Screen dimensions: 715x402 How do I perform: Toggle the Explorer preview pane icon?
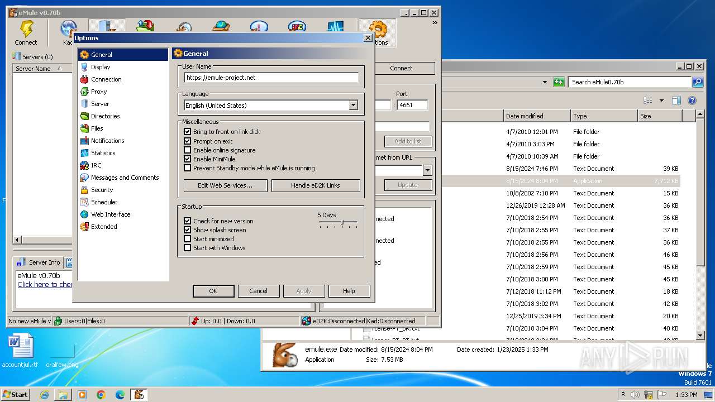pyautogui.click(x=676, y=100)
